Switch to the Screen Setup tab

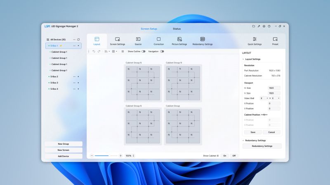[148, 29]
